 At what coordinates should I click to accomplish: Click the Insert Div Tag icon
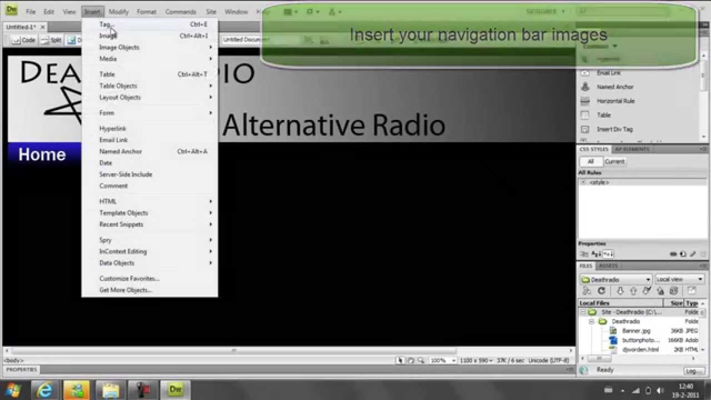585,129
